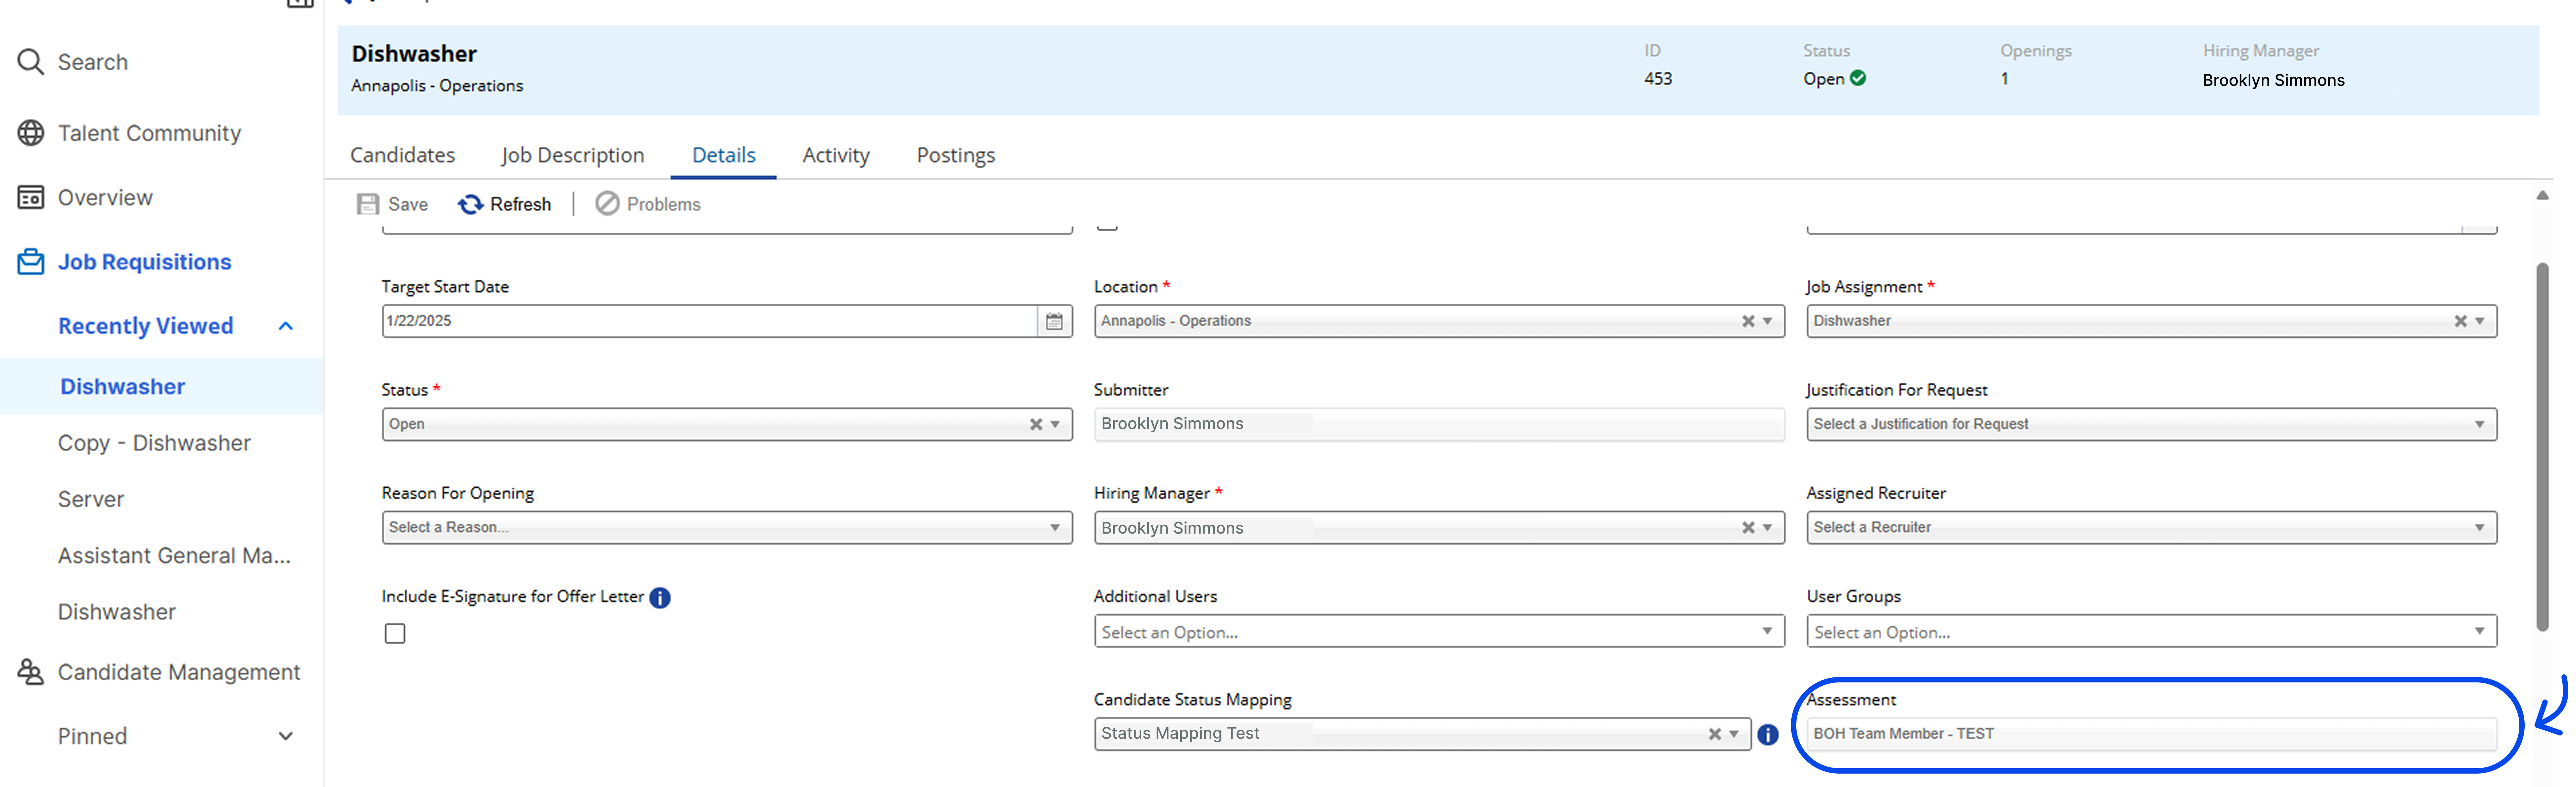Image resolution: width=2576 pixels, height=787 pixels.
Task: Click the Problems button label
Action: 664,204
